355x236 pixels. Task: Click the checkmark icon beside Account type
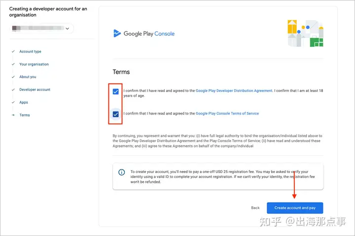(13, 52)
